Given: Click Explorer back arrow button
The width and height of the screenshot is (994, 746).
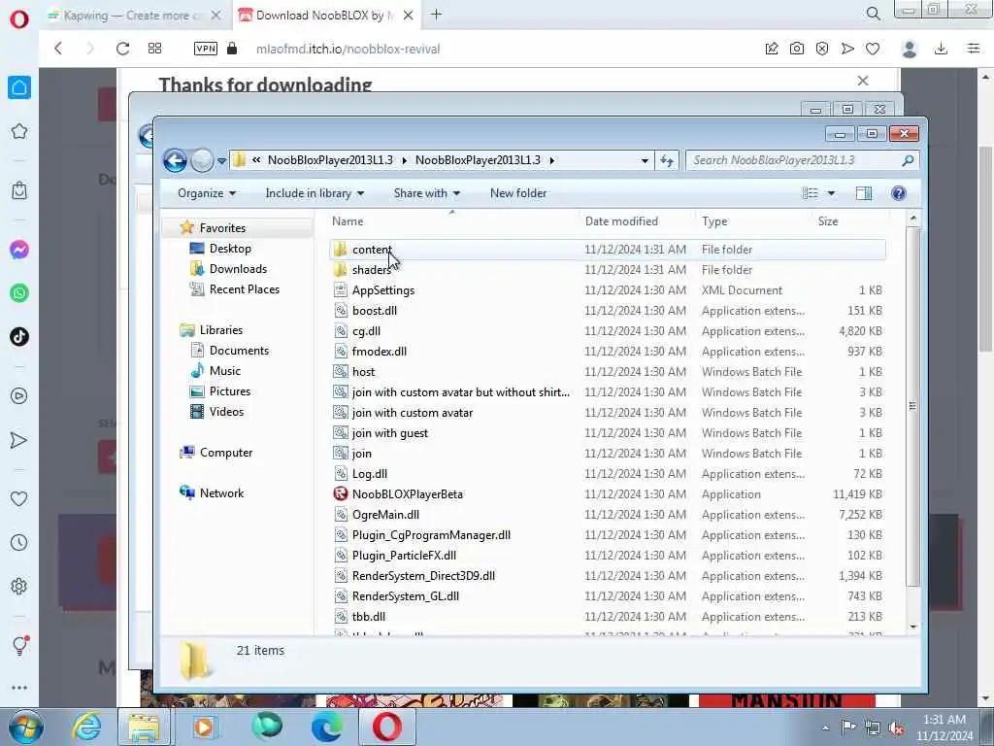Looking at the screenshot, I should (x=175, y=160).
